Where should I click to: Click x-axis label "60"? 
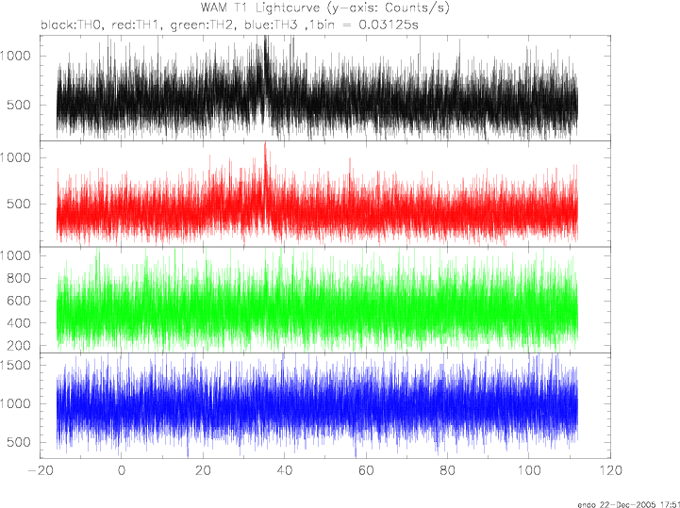[x=366, y=470]
